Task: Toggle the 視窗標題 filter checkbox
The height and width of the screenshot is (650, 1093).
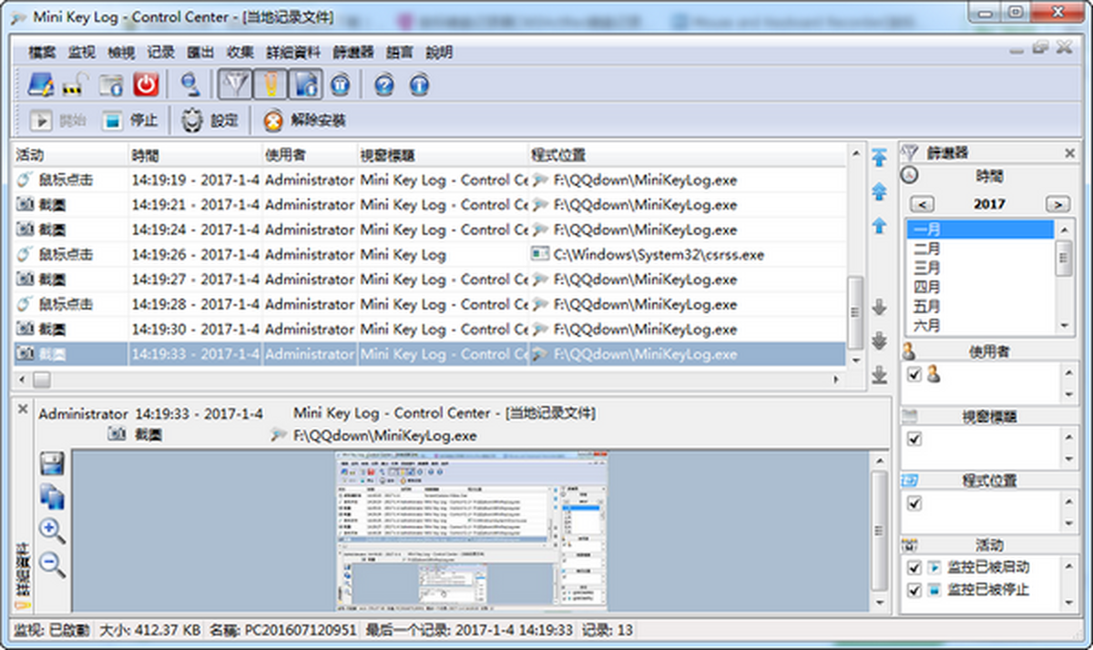Action: pyautogui.click(x=915, y=439)
